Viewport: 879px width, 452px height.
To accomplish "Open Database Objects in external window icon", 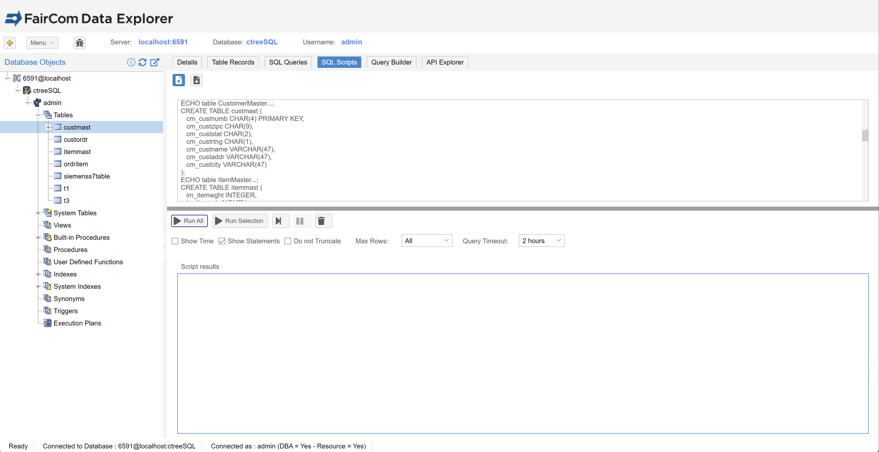I will [x=155, y=62].
